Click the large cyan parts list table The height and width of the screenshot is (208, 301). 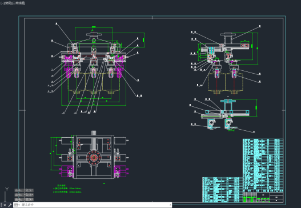click(x=263, y=165)
